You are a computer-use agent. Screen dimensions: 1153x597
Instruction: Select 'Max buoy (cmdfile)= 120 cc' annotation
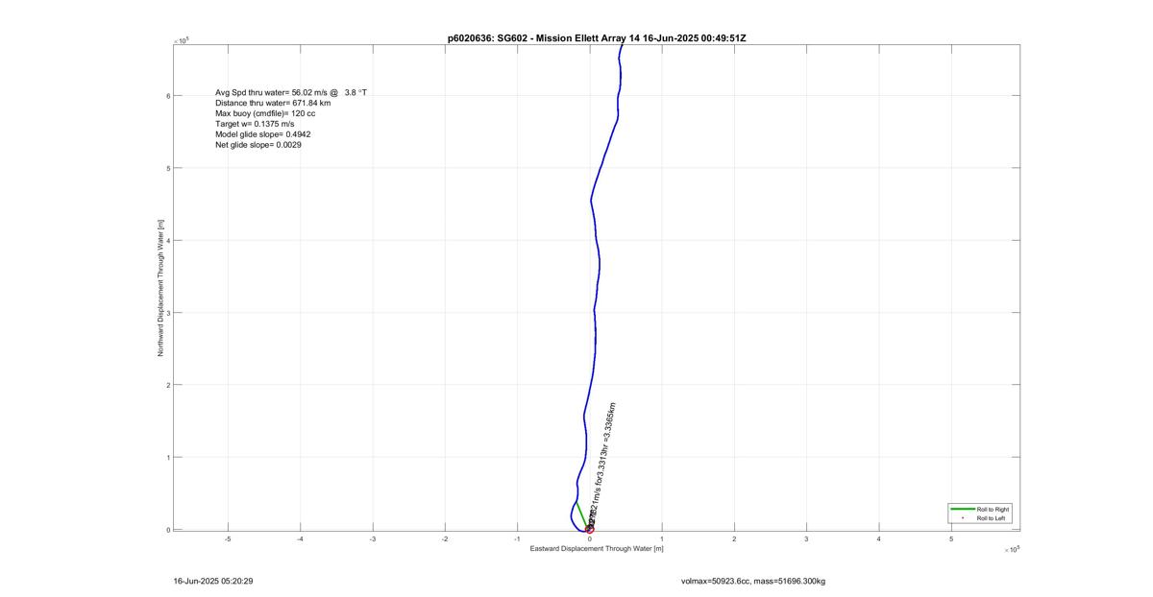pos(265,113)
